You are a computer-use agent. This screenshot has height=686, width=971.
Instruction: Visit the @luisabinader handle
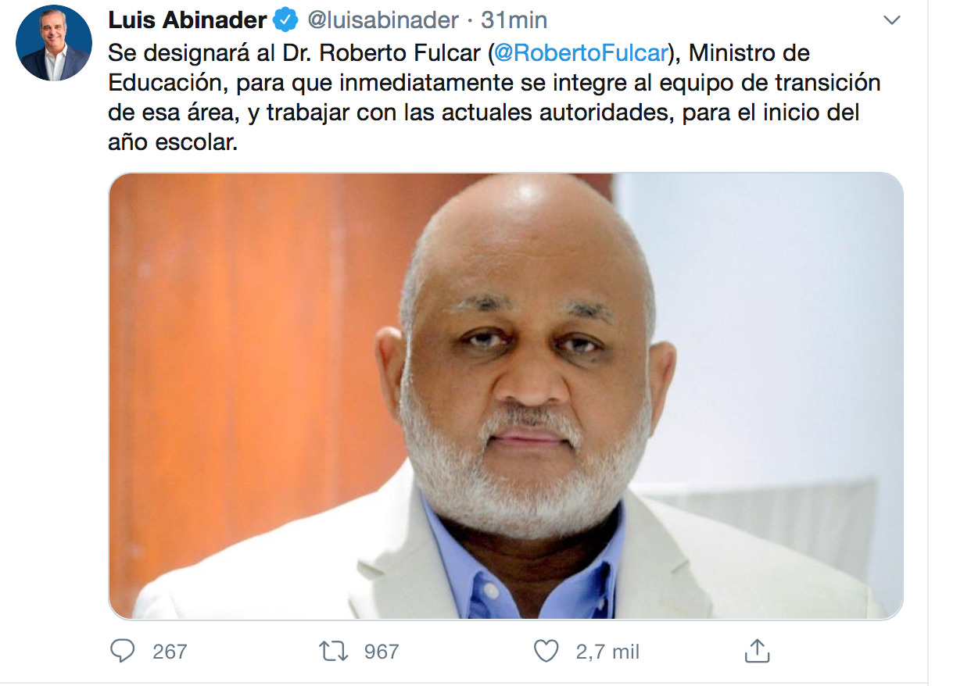[382, 20]
